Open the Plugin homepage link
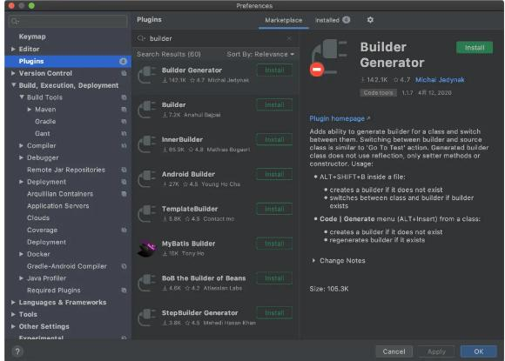This screenshot has width=505, height=361. [340, 118]
